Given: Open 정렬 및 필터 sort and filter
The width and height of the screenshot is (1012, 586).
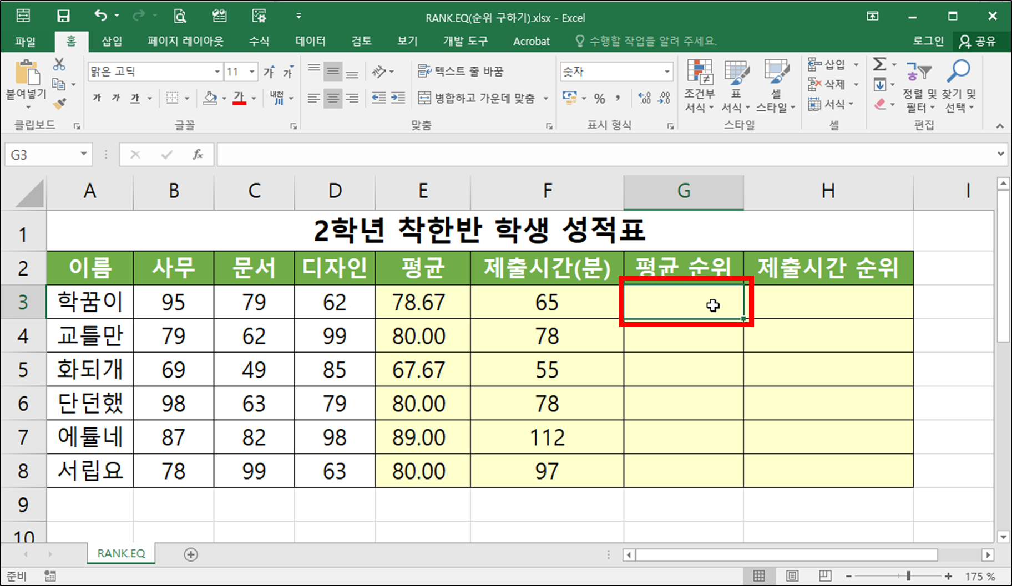Looking at the screenshot, I should tap(919, 86).
